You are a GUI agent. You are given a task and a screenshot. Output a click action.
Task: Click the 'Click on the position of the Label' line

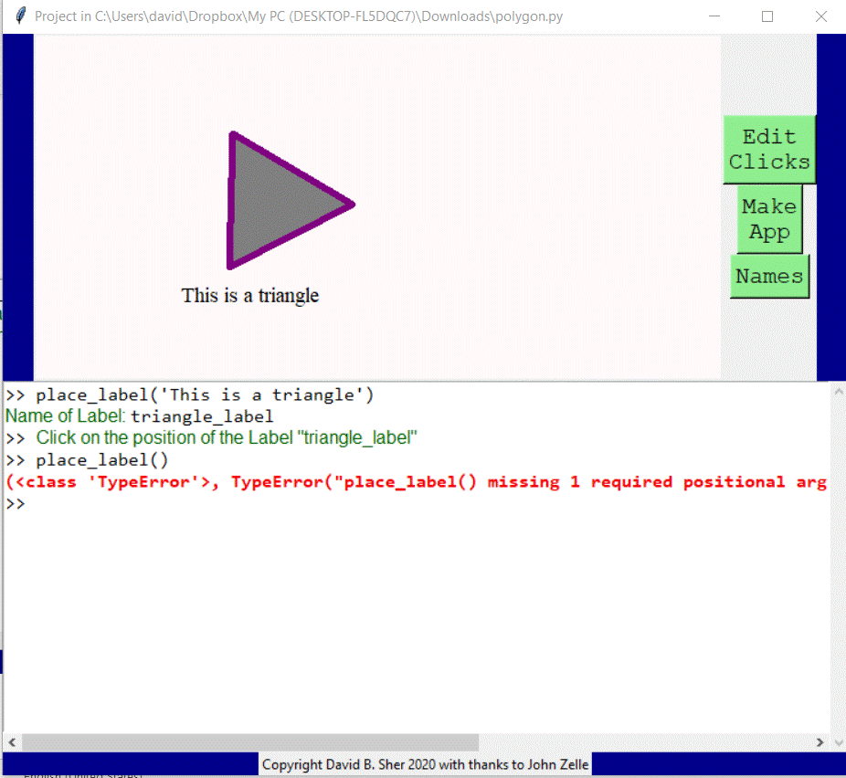click(211, 437)
